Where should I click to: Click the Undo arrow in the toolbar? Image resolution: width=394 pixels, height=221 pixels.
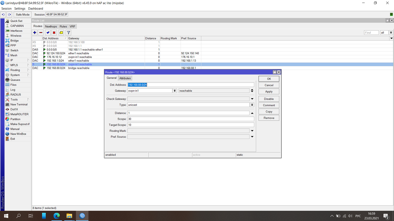pyautogui.click(x=3, y=14)
